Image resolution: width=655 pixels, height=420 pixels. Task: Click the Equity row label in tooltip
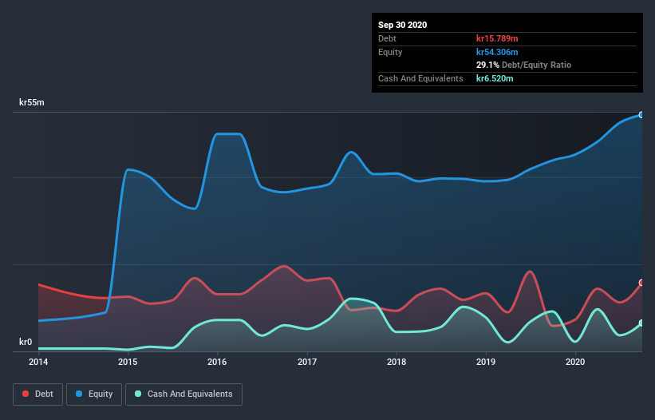coord(390,52)
